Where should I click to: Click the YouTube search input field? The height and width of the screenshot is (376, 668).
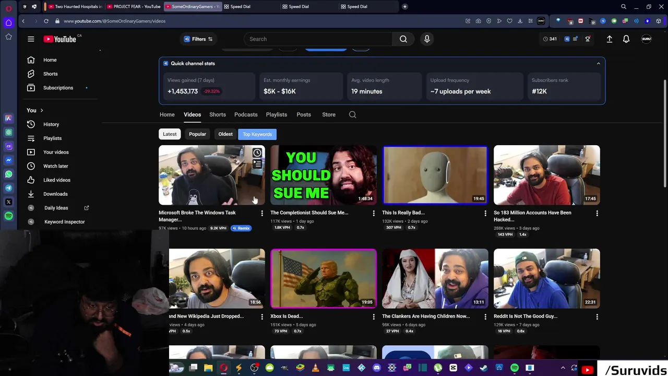(x=318, y=39)
